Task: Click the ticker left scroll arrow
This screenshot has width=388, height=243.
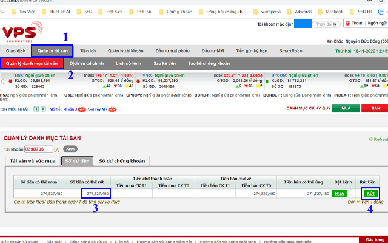Action: pyautogui.click(x=2, y=81)
